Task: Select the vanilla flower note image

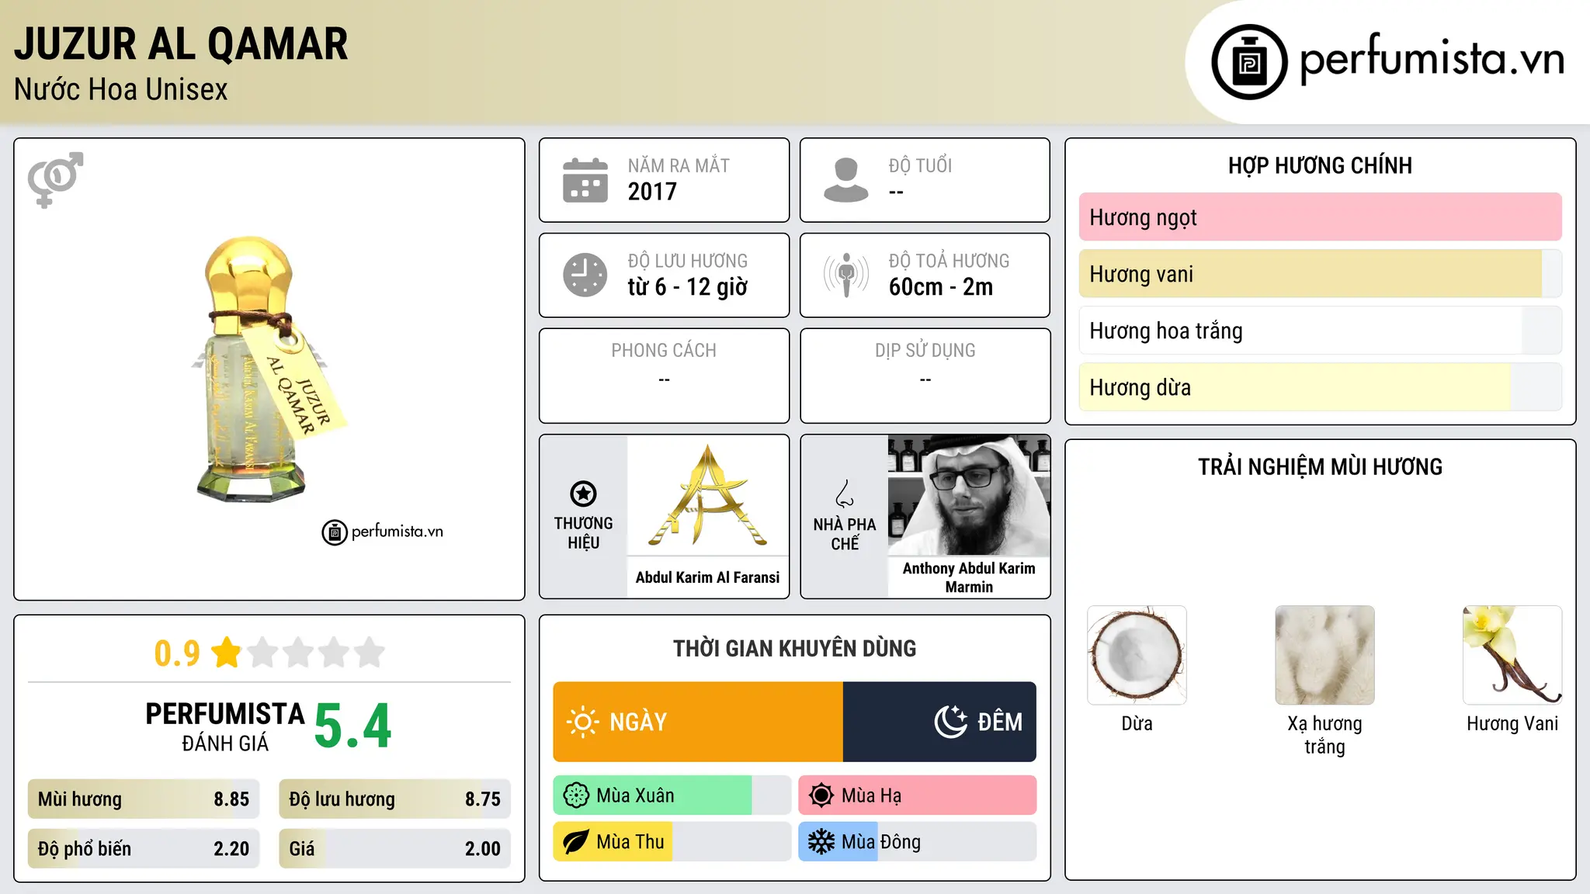Action: (x=1512, y=655)
